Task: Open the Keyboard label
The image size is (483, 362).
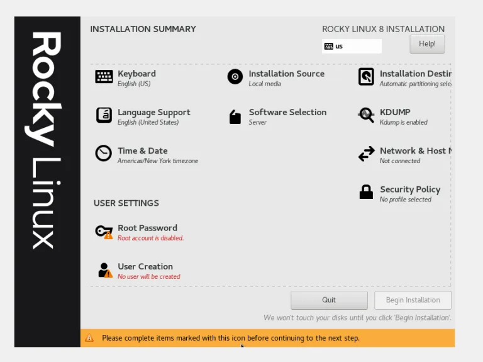Action: [x=136, y=74]
